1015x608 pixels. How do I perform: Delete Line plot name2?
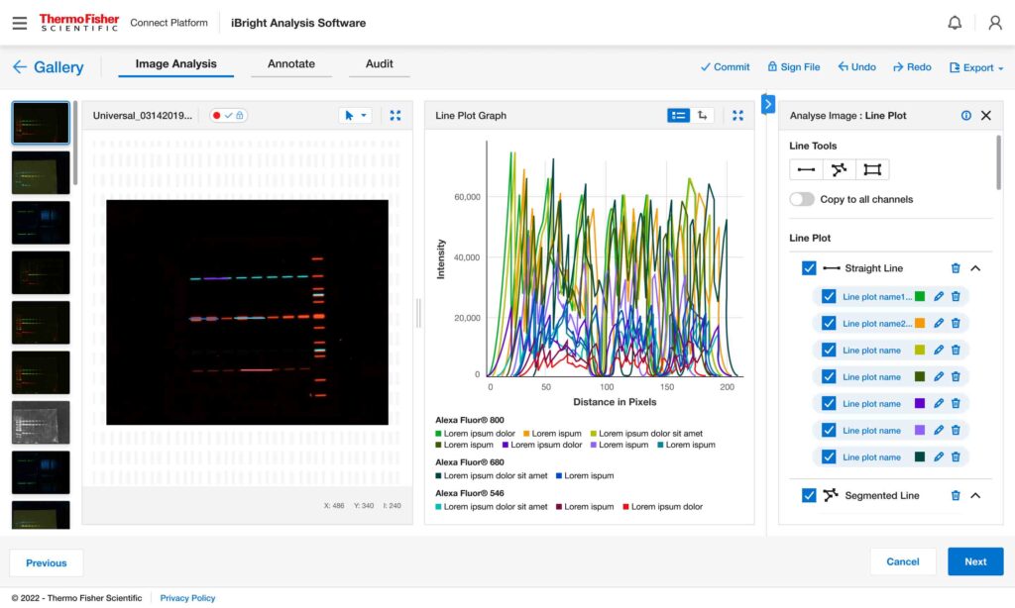tap(956, 323)
